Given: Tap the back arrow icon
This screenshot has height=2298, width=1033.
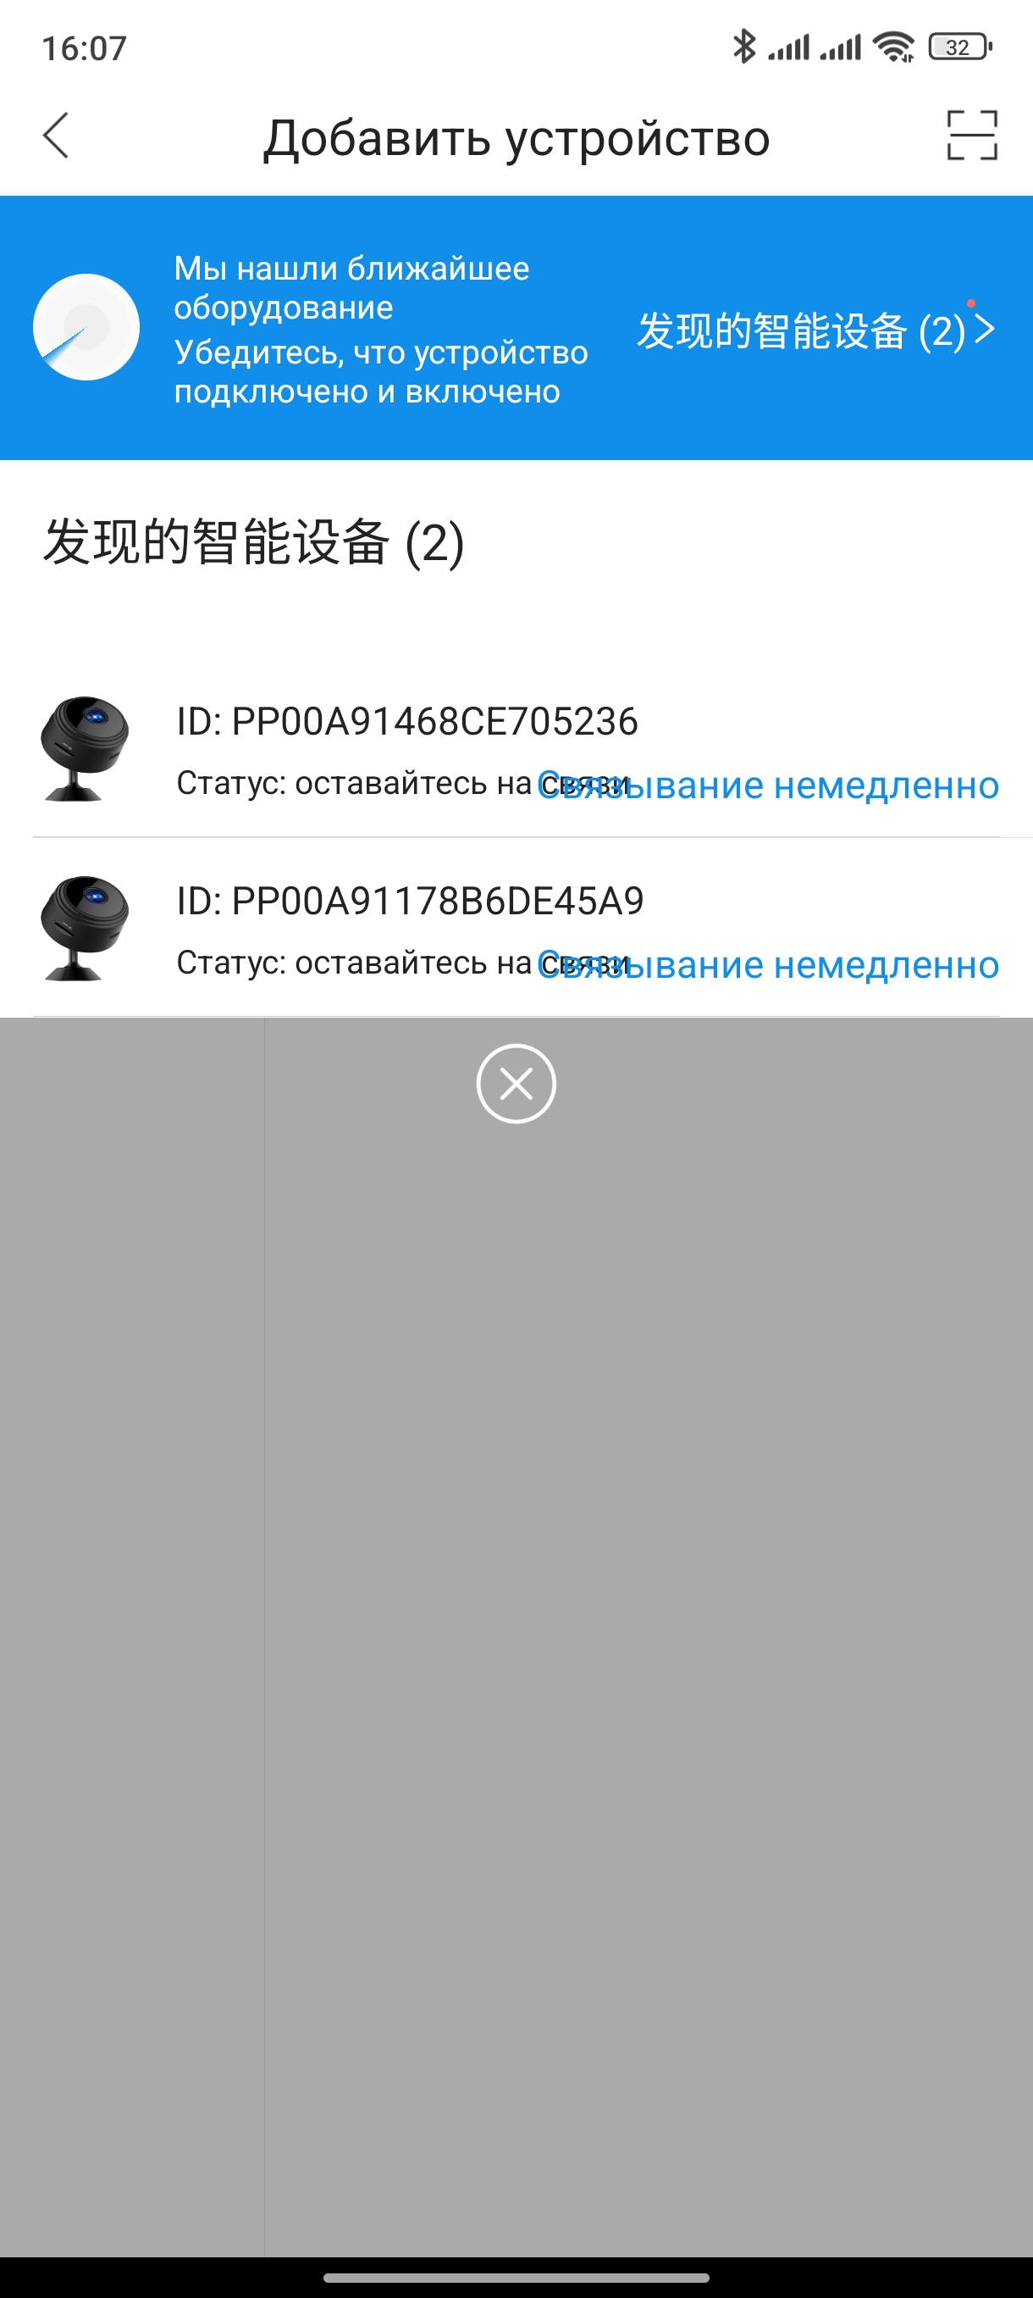Looking at the screenshot, I should tap(55, 136).
